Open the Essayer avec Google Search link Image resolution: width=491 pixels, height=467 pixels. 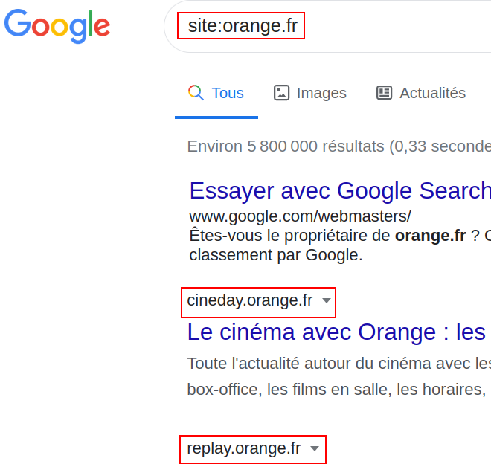pyautogui.click(x=341, y=190)
